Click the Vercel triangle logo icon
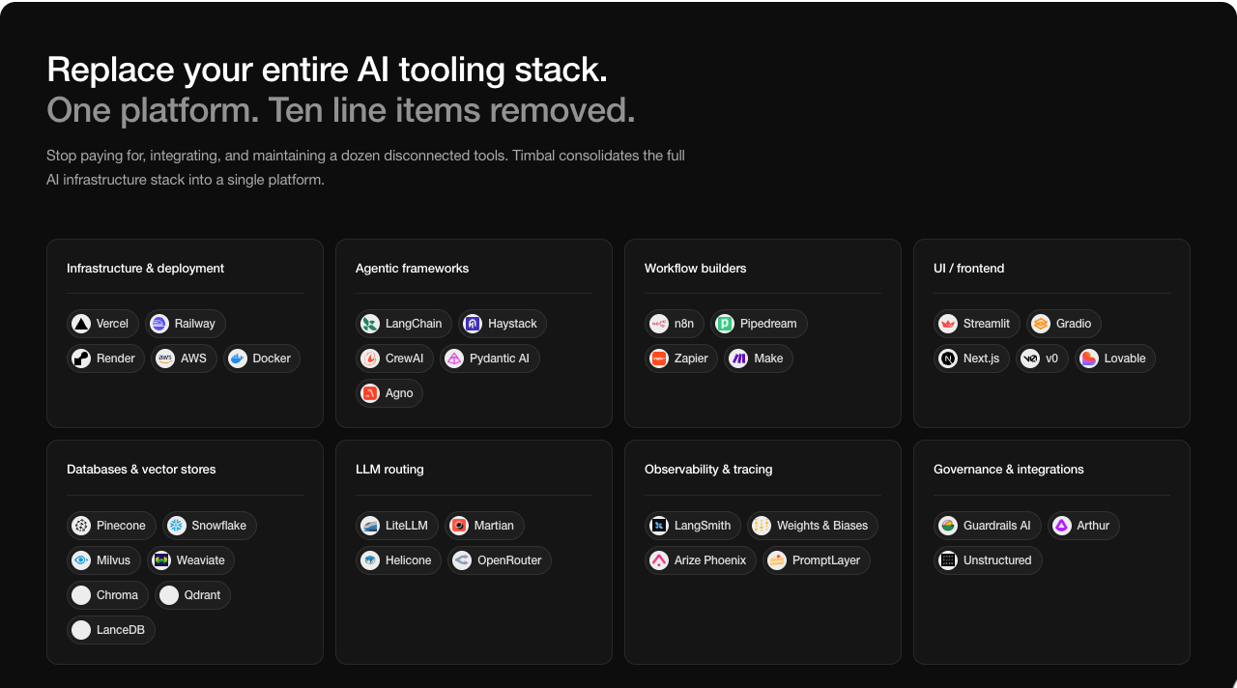 coord(81,324)
